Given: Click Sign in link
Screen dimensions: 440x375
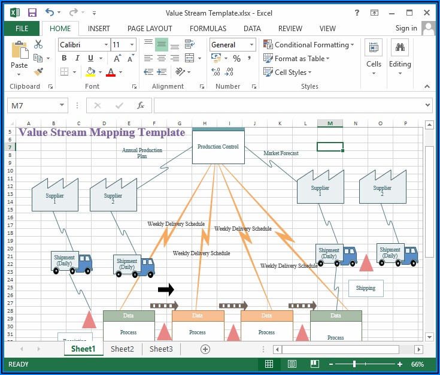Looking at the screenshot, I should click(406, 28).
